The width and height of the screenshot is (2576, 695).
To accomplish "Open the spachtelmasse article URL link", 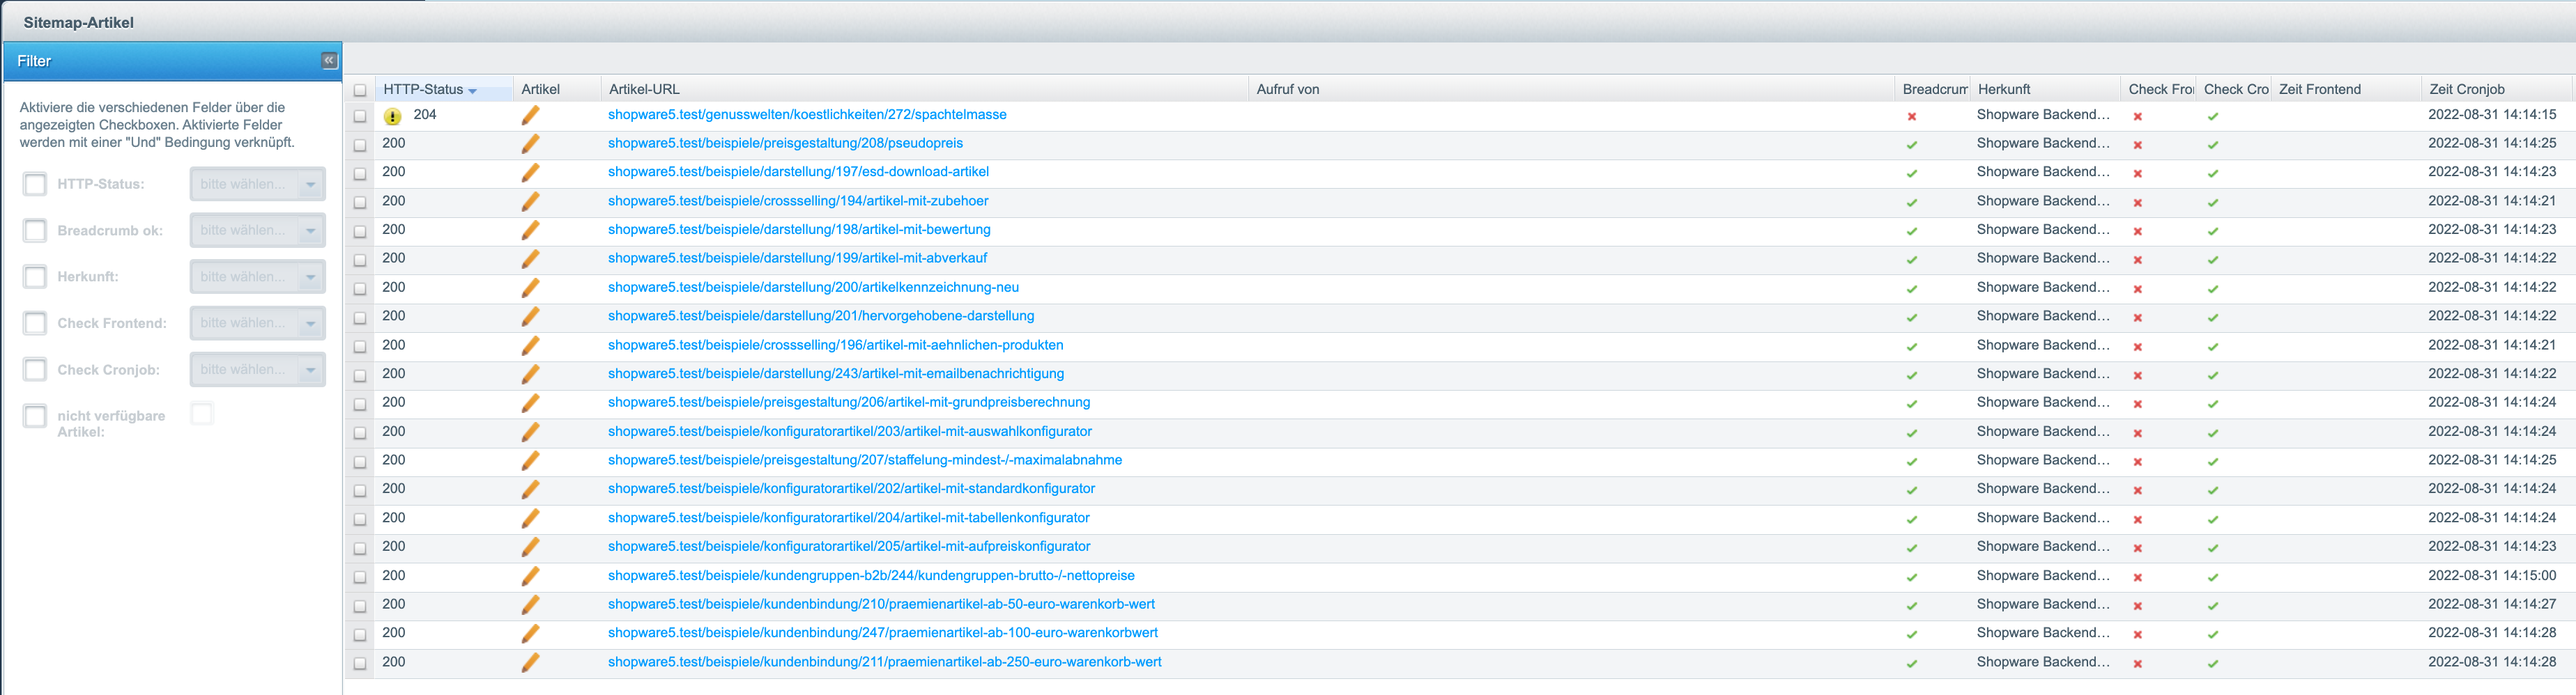I will click(x=807, y=115).
